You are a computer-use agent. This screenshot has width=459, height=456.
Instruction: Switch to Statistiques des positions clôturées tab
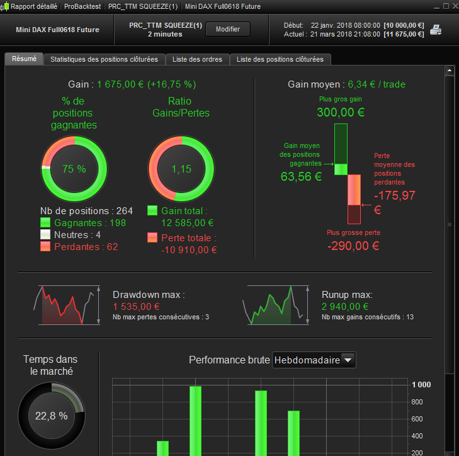tap(104, 59)
